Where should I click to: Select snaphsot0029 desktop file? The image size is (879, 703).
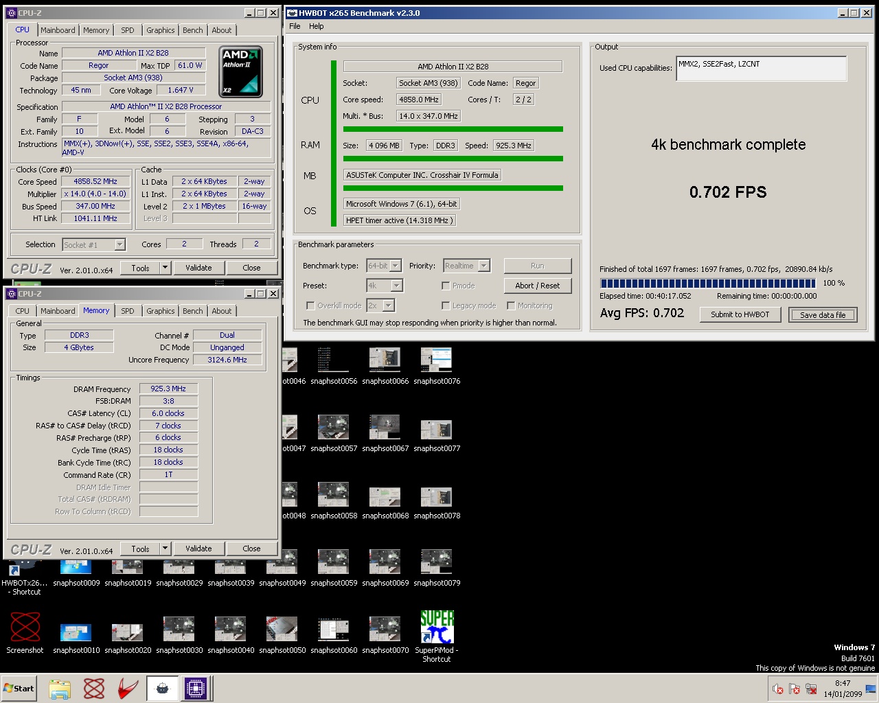click(x=179, y=573)
